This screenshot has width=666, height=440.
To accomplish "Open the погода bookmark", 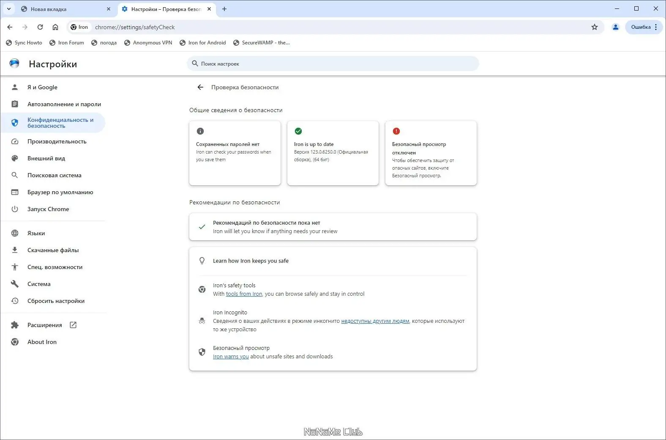I will click(104, 43).
